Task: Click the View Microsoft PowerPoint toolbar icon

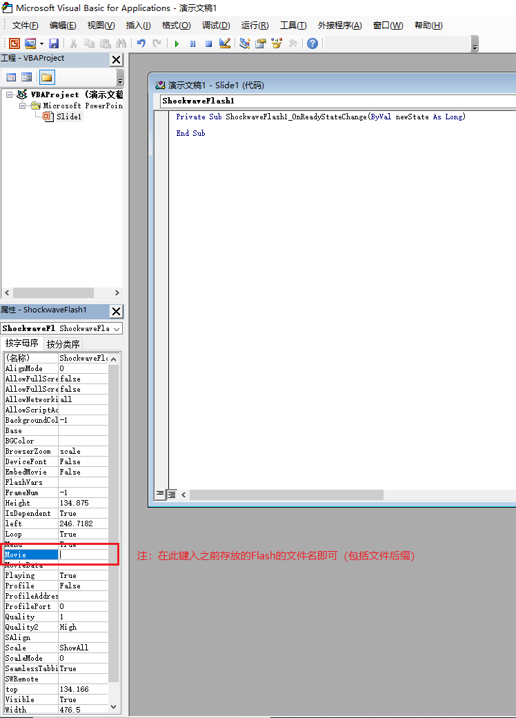Action: tap(14, 43)
